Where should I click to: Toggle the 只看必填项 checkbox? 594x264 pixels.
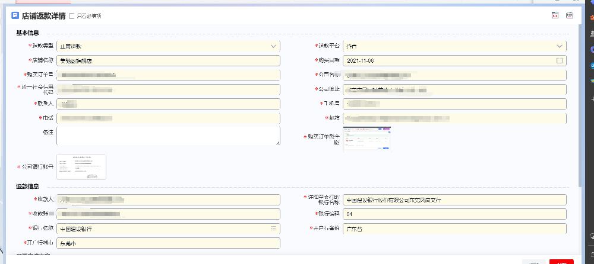click(72, 16)
